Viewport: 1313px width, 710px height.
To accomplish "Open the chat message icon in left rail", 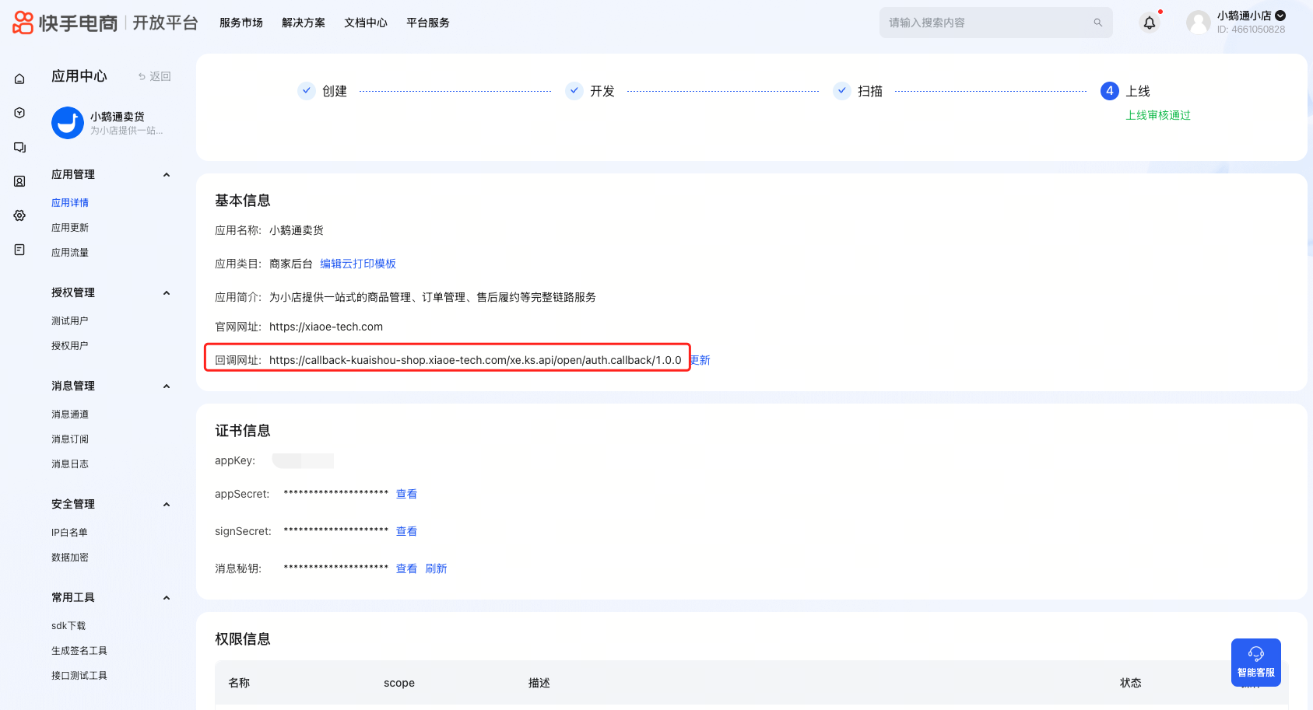I will [x=19, y=147].
